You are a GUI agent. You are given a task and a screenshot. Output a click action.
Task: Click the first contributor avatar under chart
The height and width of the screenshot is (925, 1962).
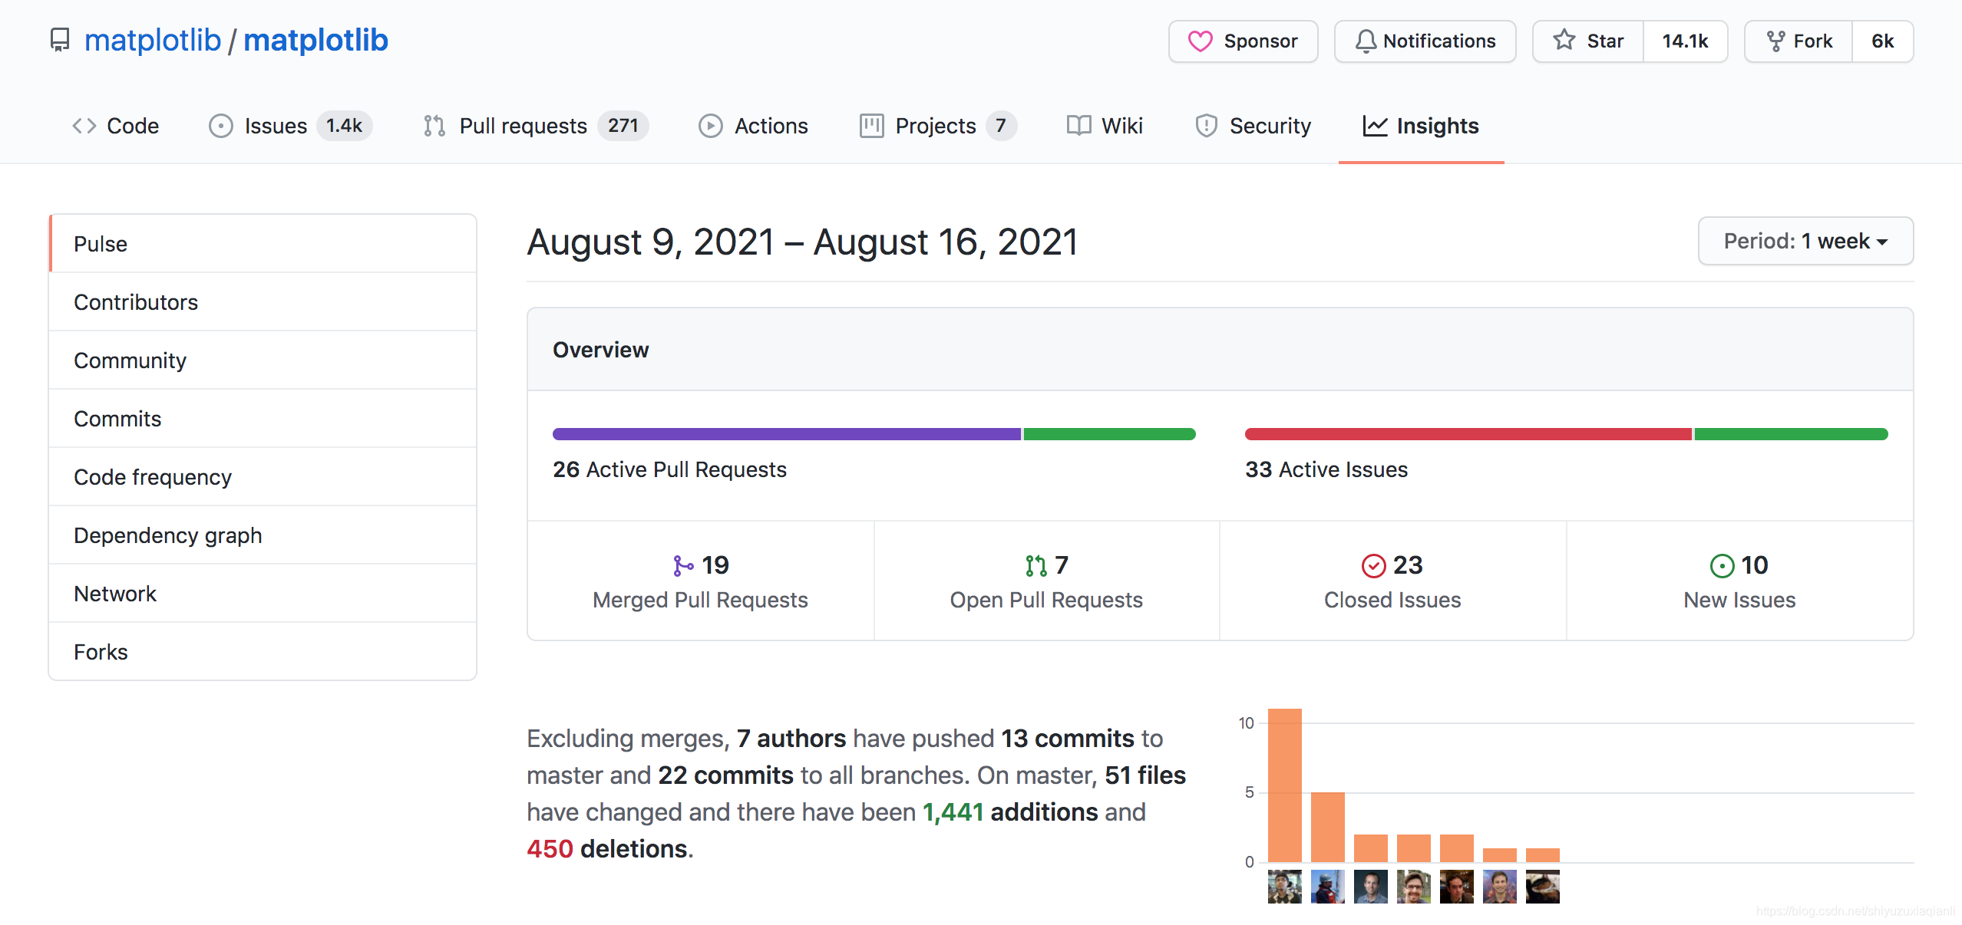click(1284, 887)
